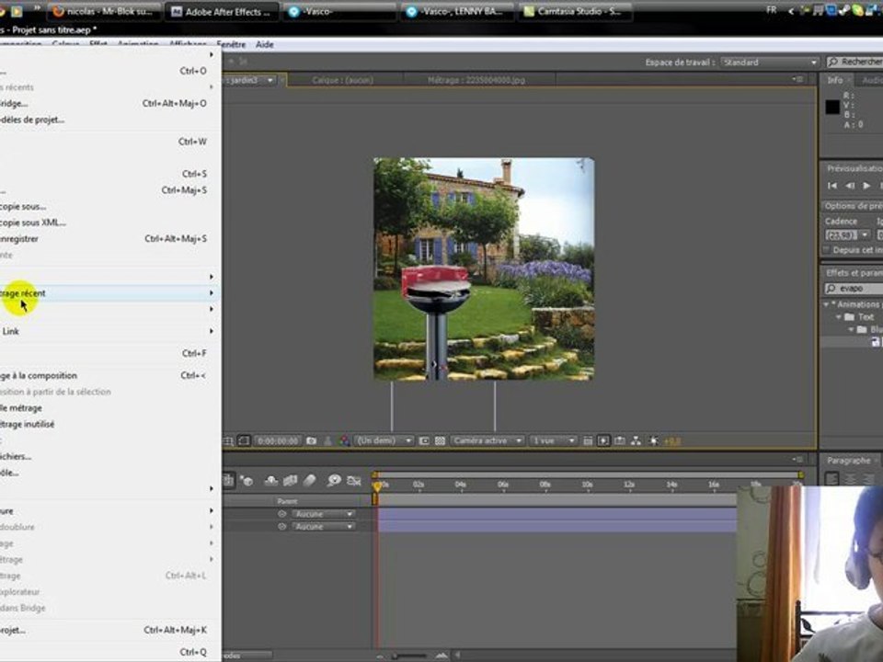The height and width of the screenshot is (662, 883).
Task: Open the Cadence frame rate dropdown
Action: 847,234
